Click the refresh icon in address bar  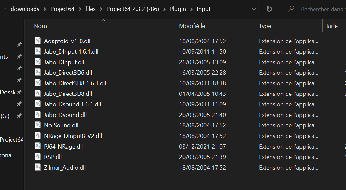pos(269,9)
